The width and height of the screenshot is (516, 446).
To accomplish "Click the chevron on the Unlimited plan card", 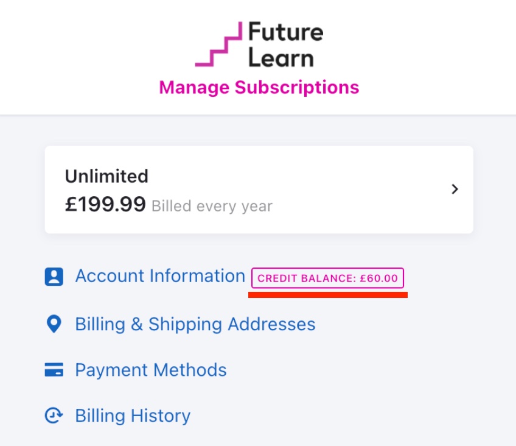I will click(x=454, y=189).
